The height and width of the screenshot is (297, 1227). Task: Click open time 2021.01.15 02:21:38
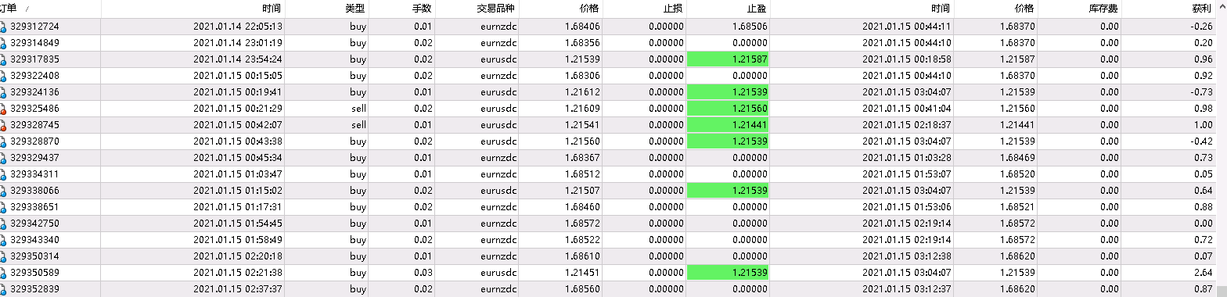pyautogui.click(x=238, y=273)
